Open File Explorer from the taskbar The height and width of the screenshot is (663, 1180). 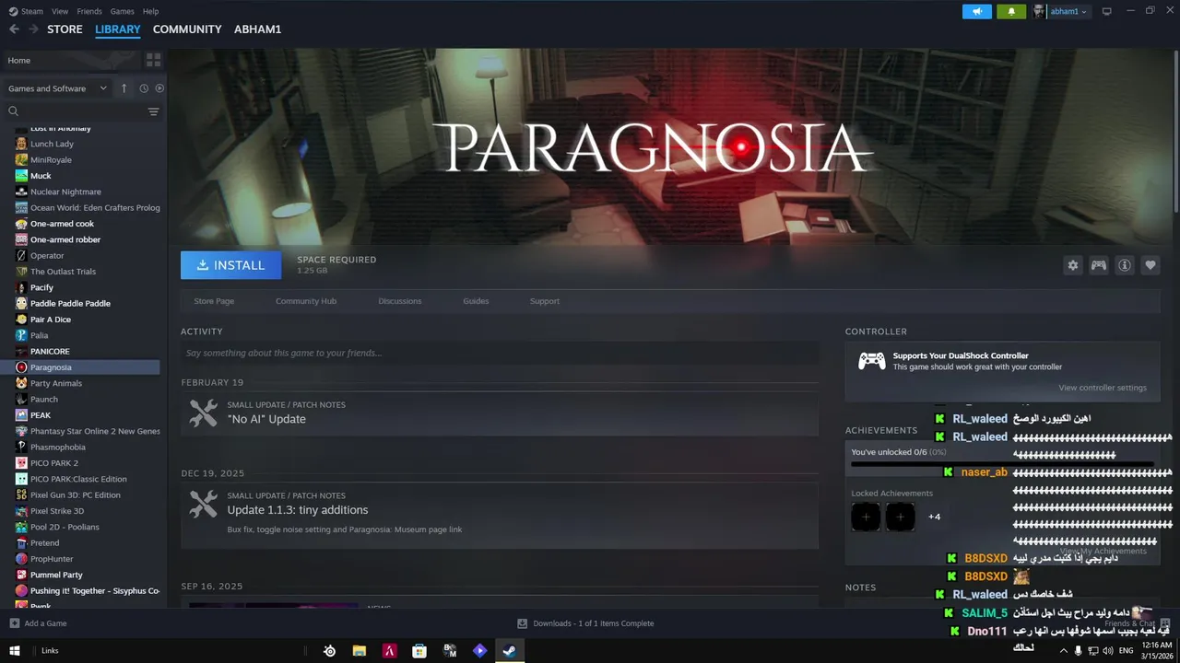(360, 651)
